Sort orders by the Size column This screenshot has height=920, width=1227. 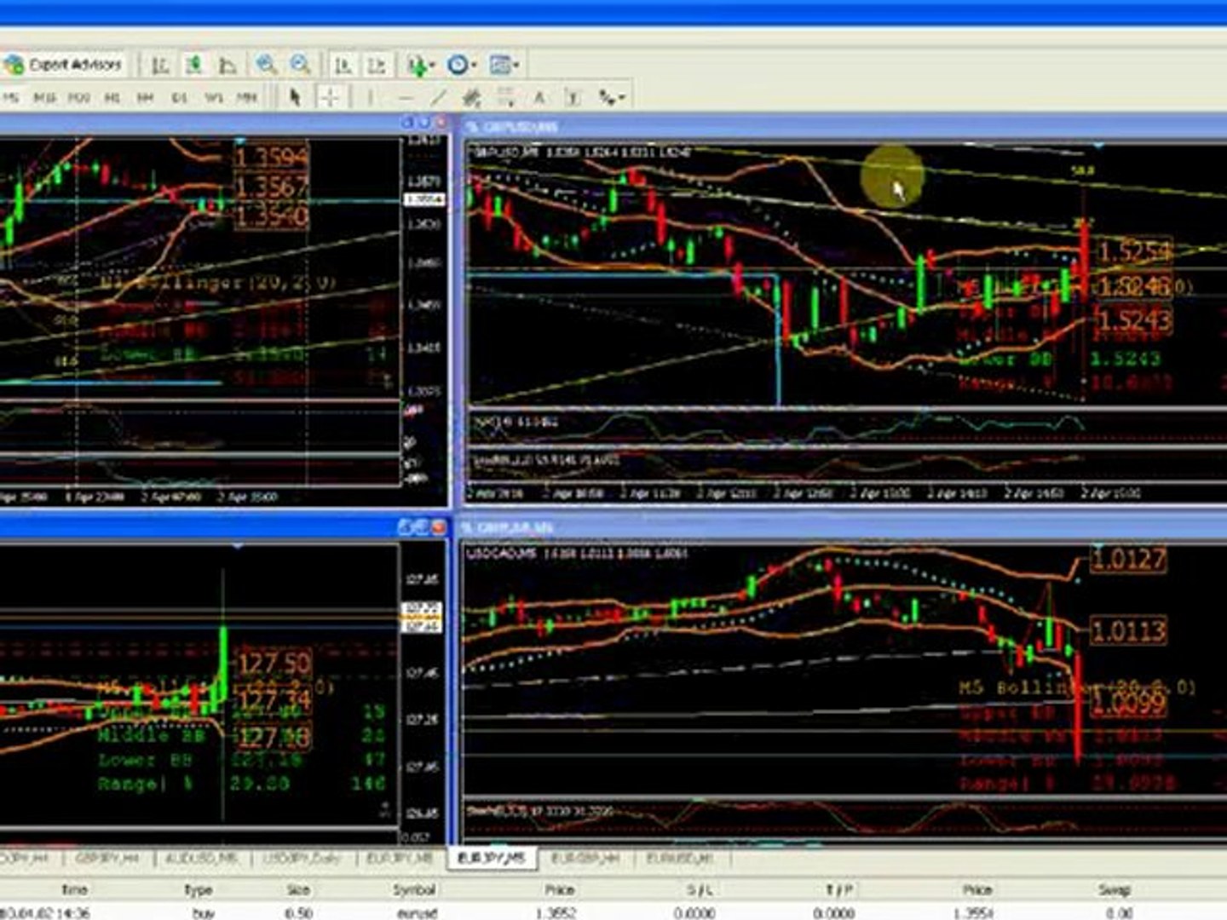[x=298, y=889]
